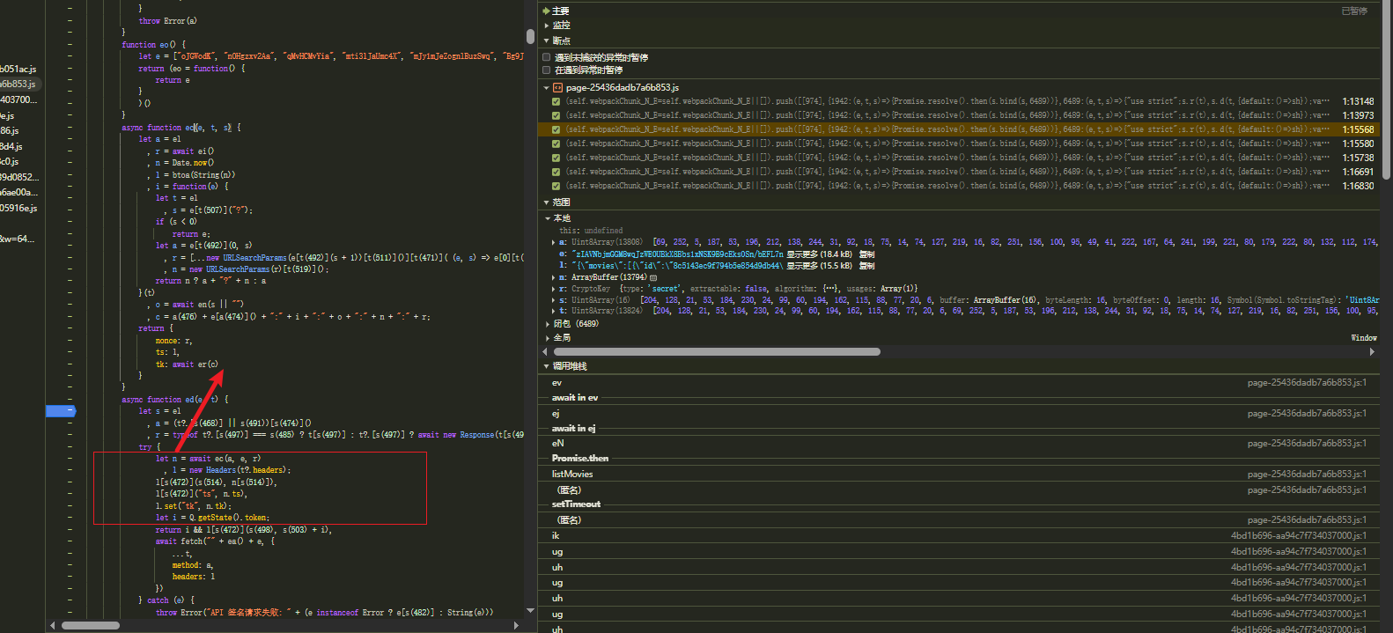Select the eN call stack frame
The image size is (1393, 633).
959,443
